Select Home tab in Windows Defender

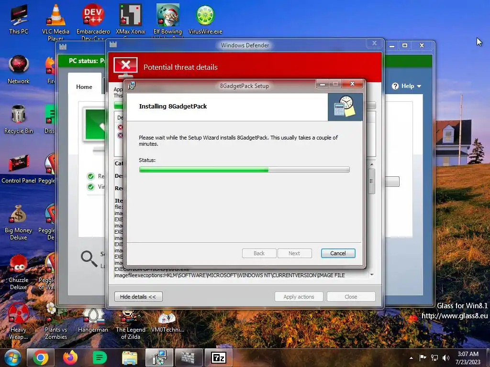coord(84,87)
